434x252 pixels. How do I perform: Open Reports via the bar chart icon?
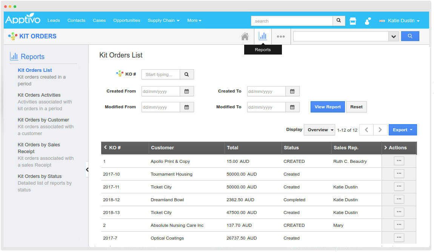263,36
